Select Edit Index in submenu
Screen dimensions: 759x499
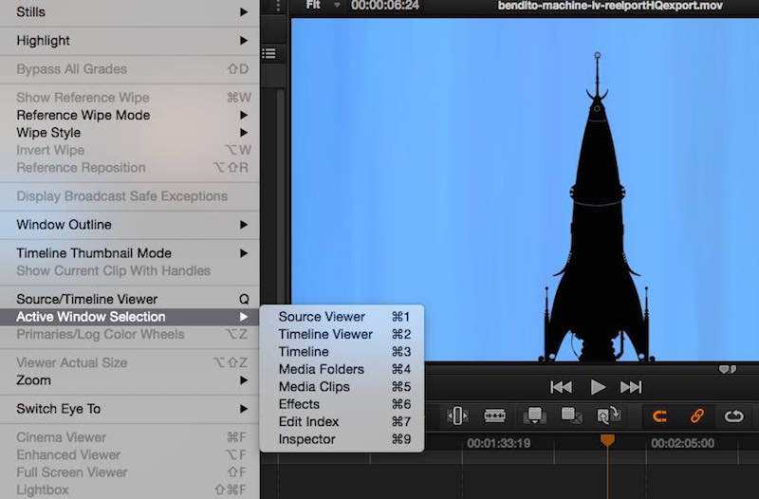click(342, 421)
